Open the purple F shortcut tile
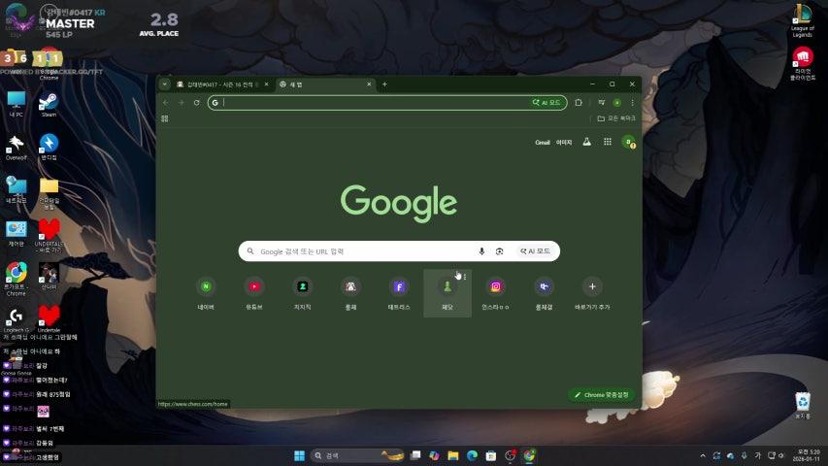Screen dimensions: 828x466 coord(399,293)
